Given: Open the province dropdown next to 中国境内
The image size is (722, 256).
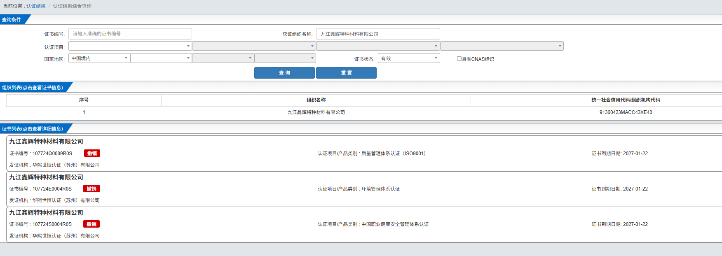Looking at the screenshot, I should click(x=161, y=58).
